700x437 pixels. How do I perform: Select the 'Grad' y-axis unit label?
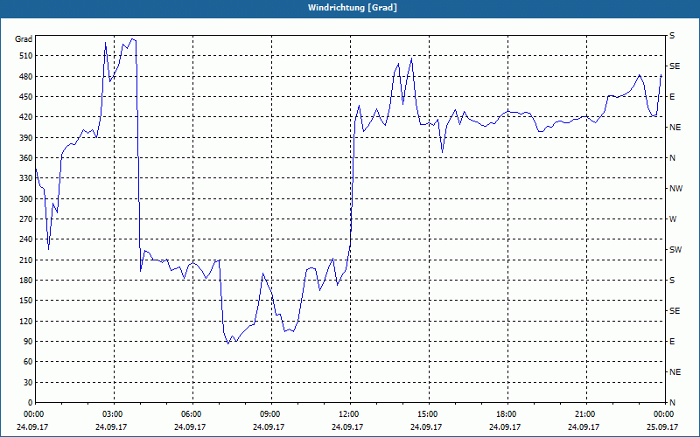click(x=24, y=39)
